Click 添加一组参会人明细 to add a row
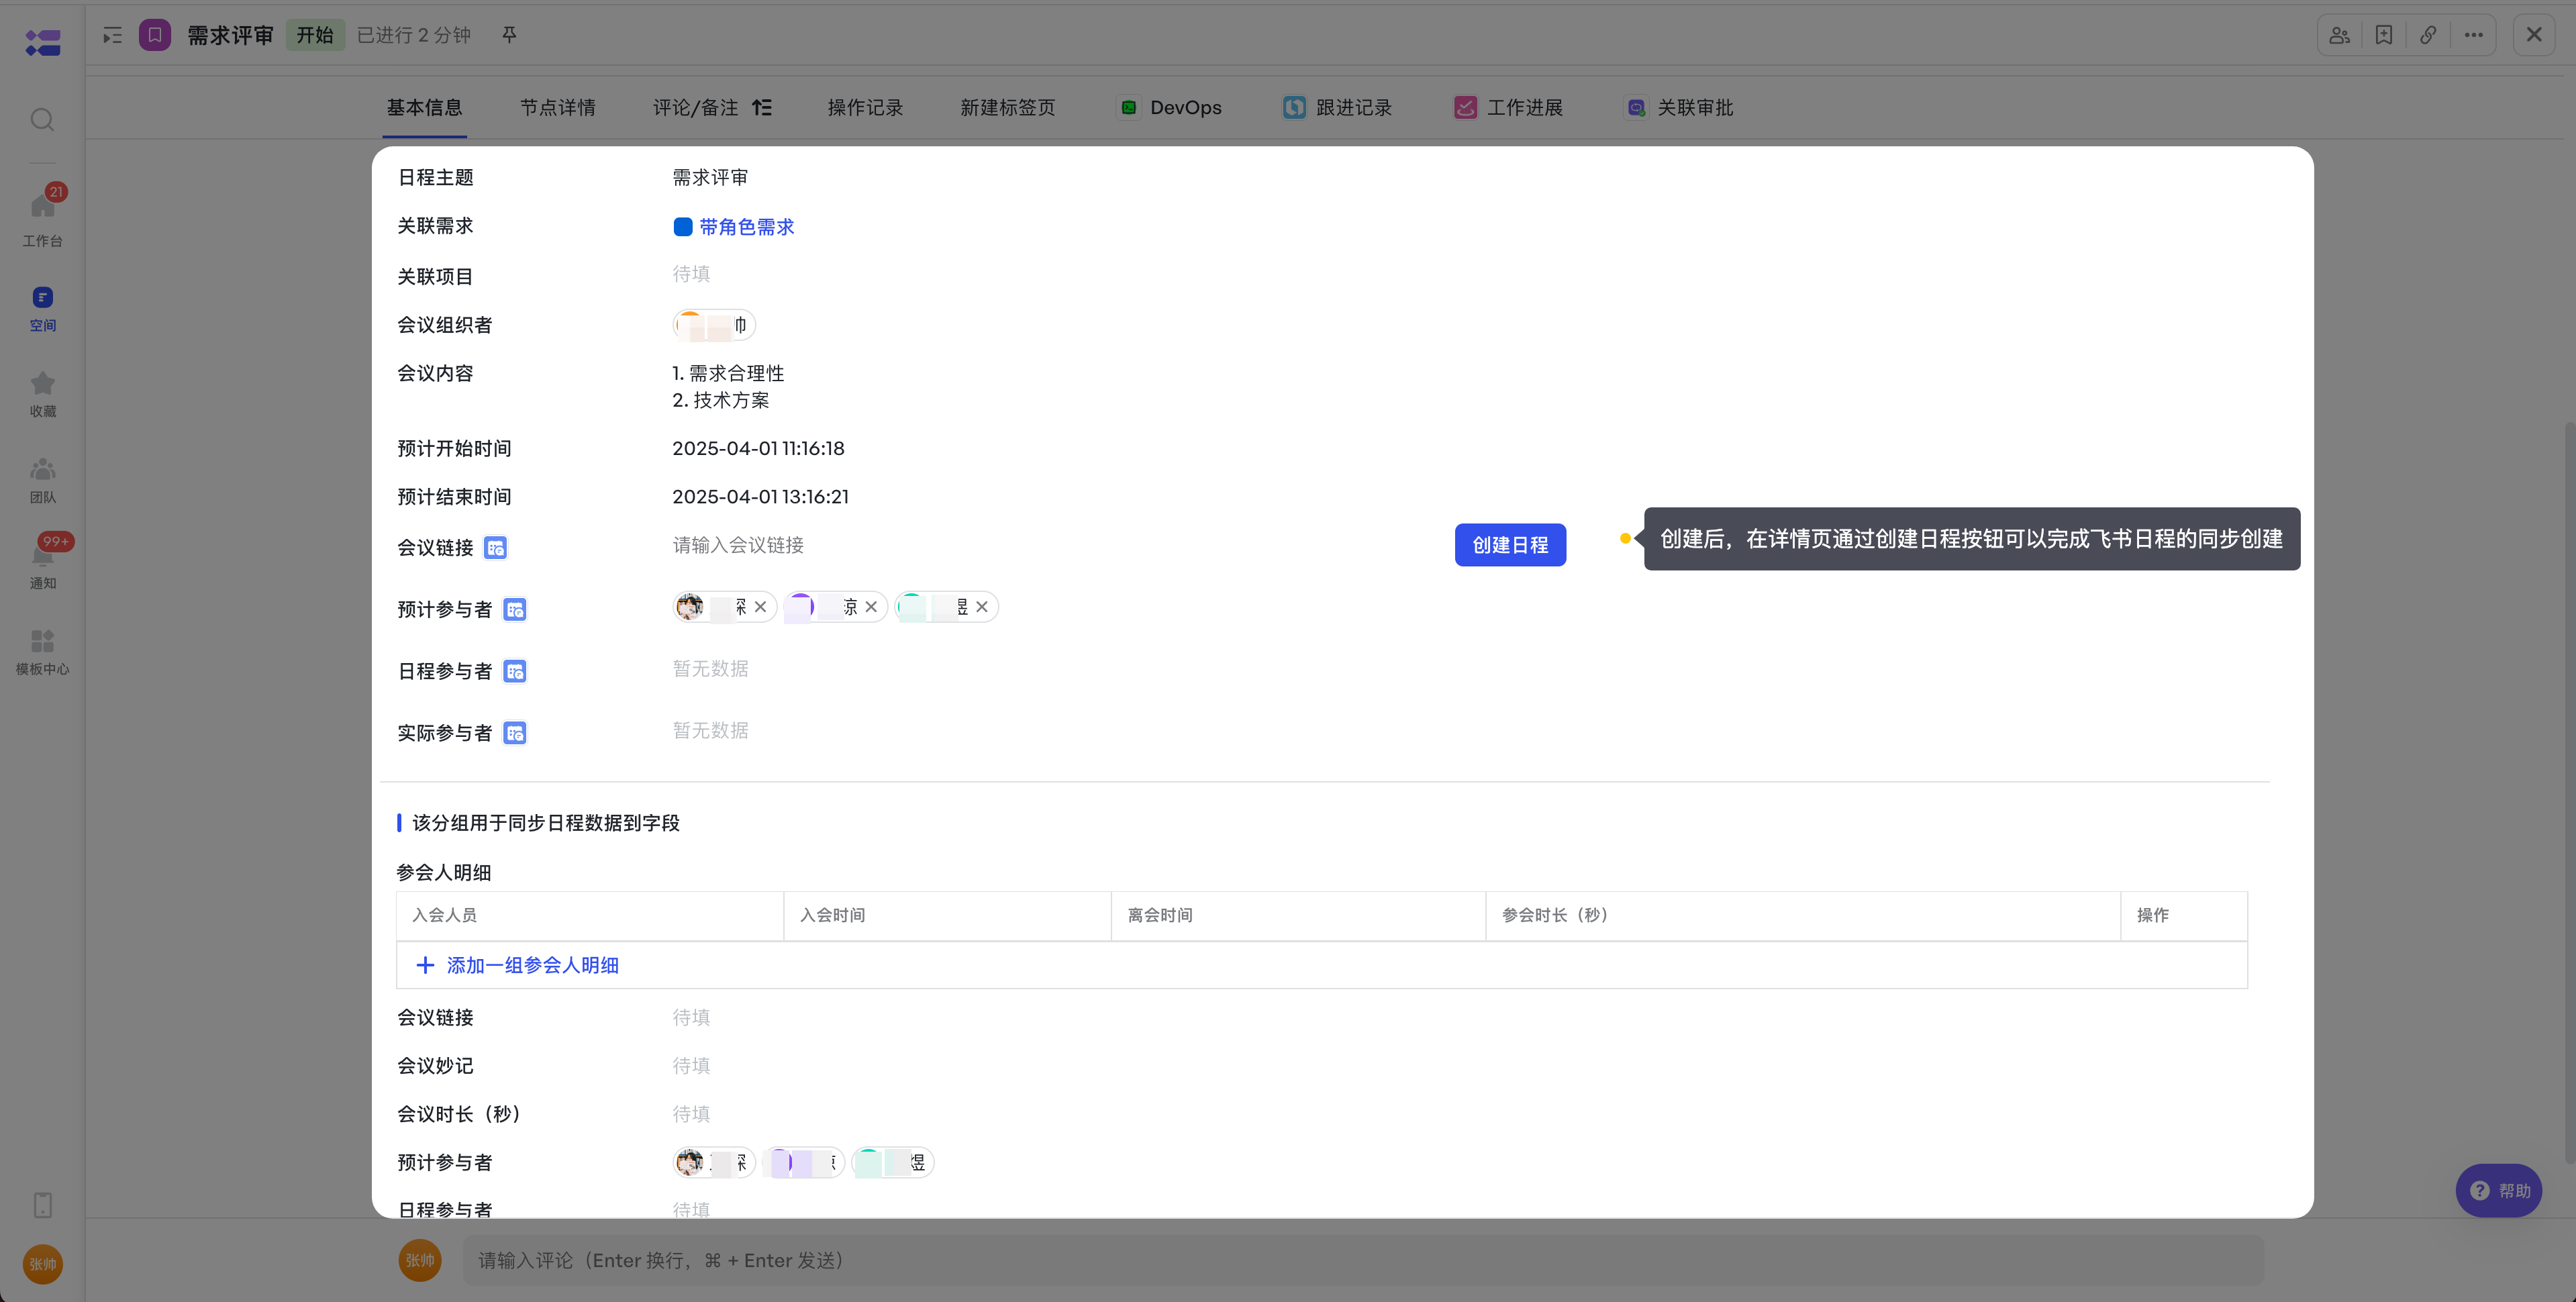 point(518,965)
